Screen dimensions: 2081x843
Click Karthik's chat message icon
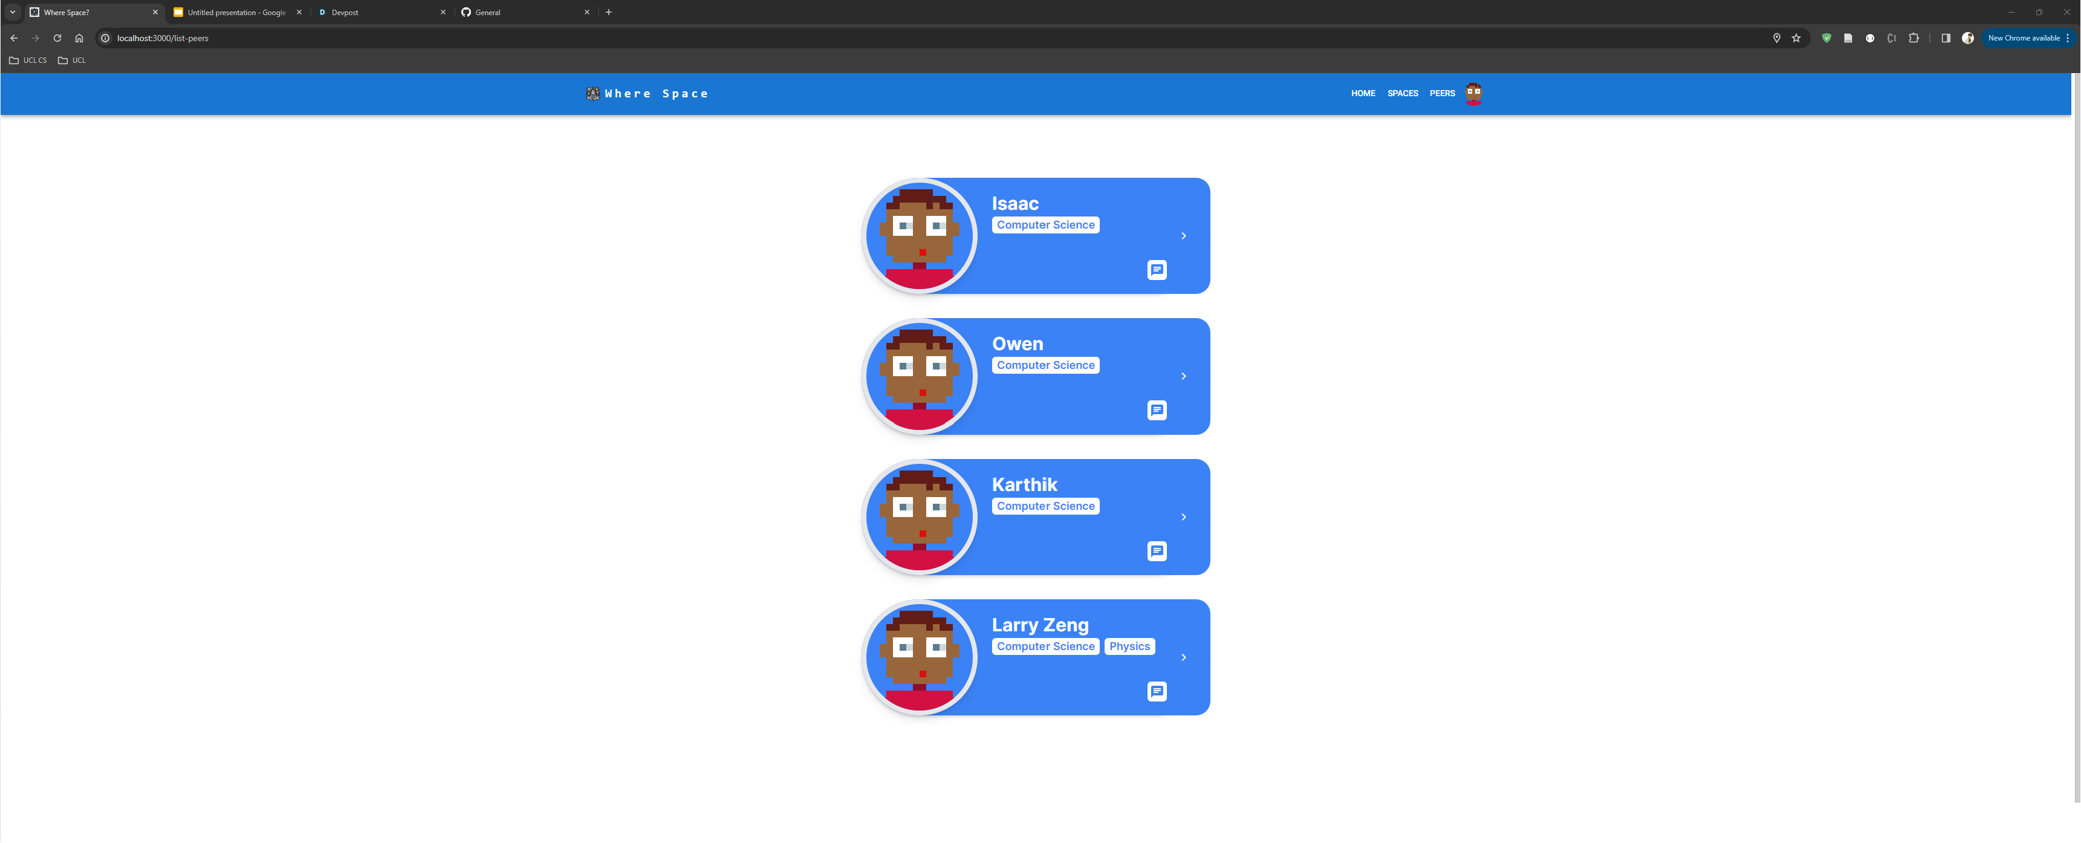pyautogui.click(x=1156, y=552)
